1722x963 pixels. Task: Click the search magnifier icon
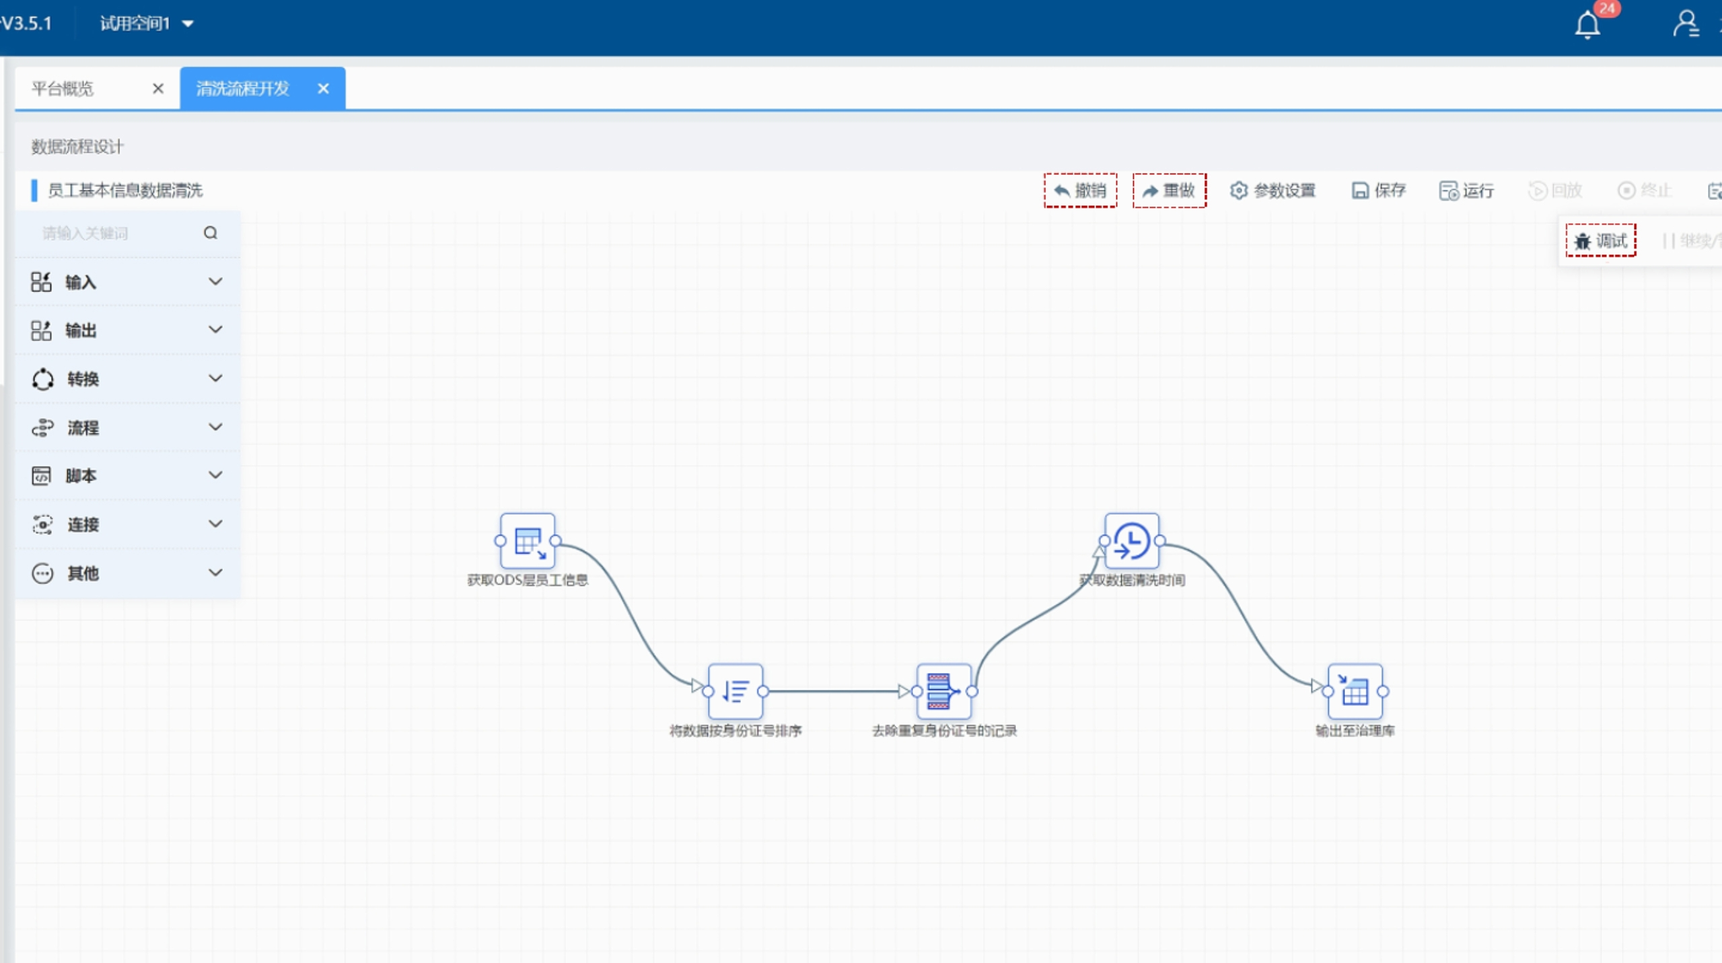click(x=211, y=233)
